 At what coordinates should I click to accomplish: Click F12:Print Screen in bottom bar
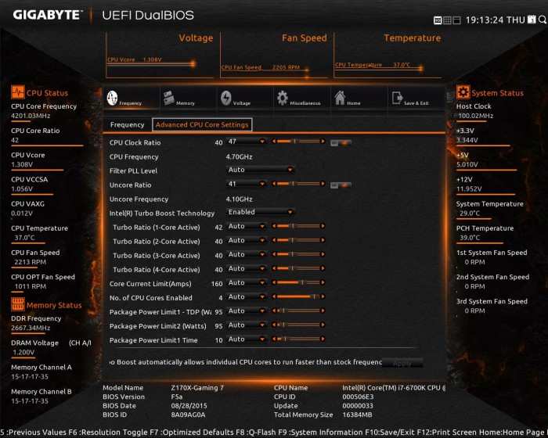(x=447, y=433)
